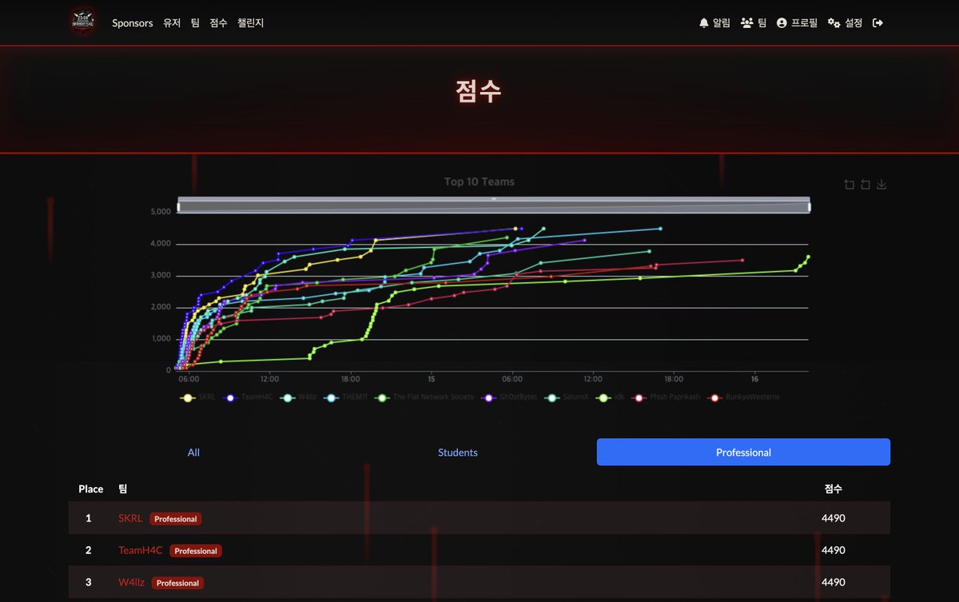
Task: Click the 5,000 y-axis label
Action: [161, 212]
